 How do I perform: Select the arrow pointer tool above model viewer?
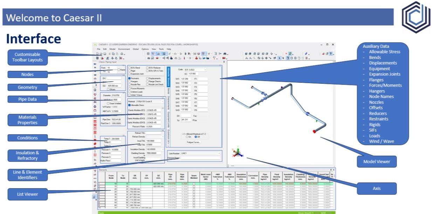coord(279,58)
